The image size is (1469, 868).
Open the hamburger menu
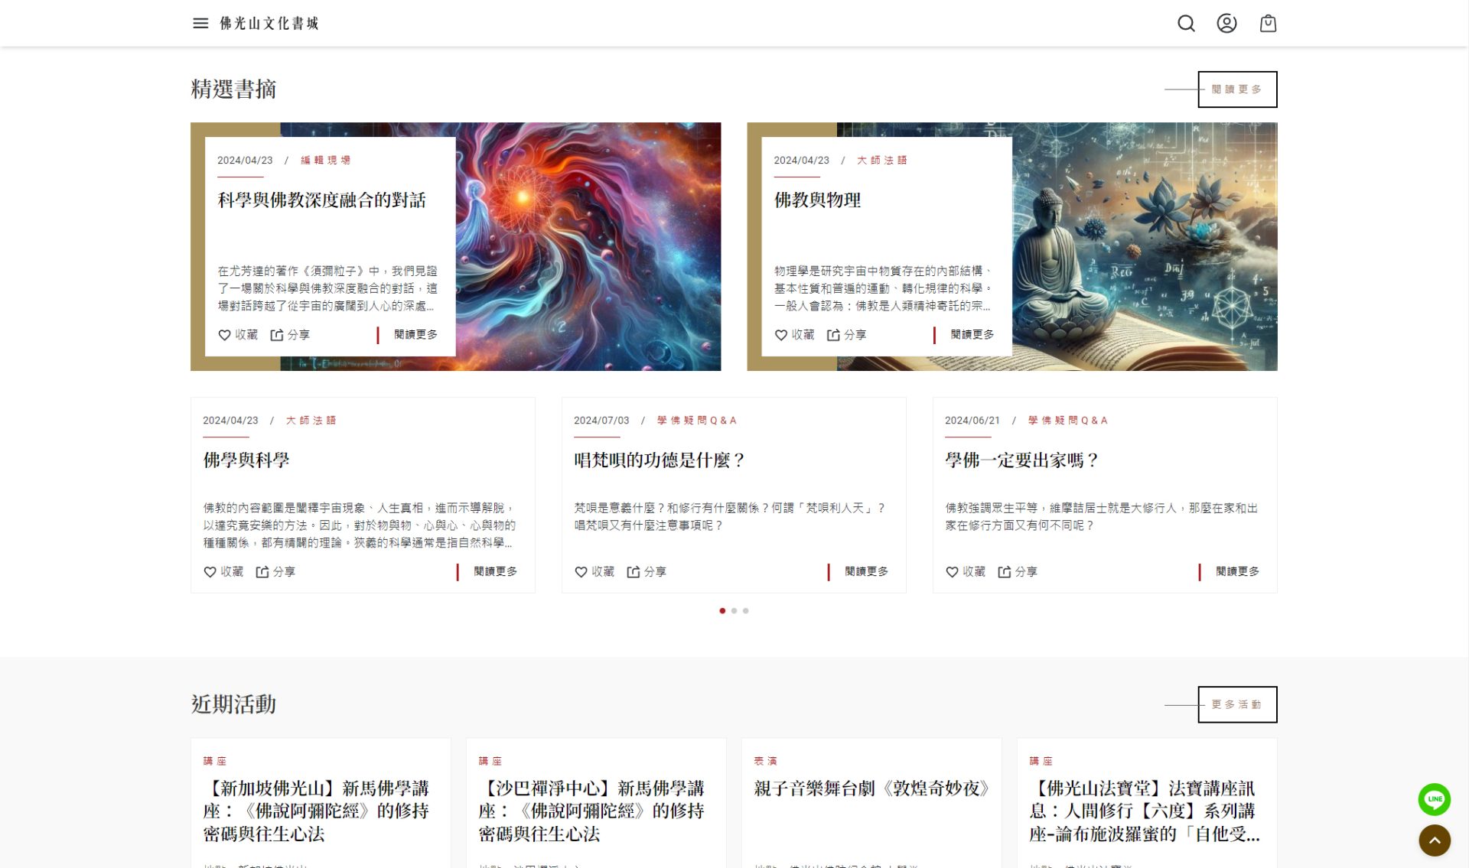point(200,23)
